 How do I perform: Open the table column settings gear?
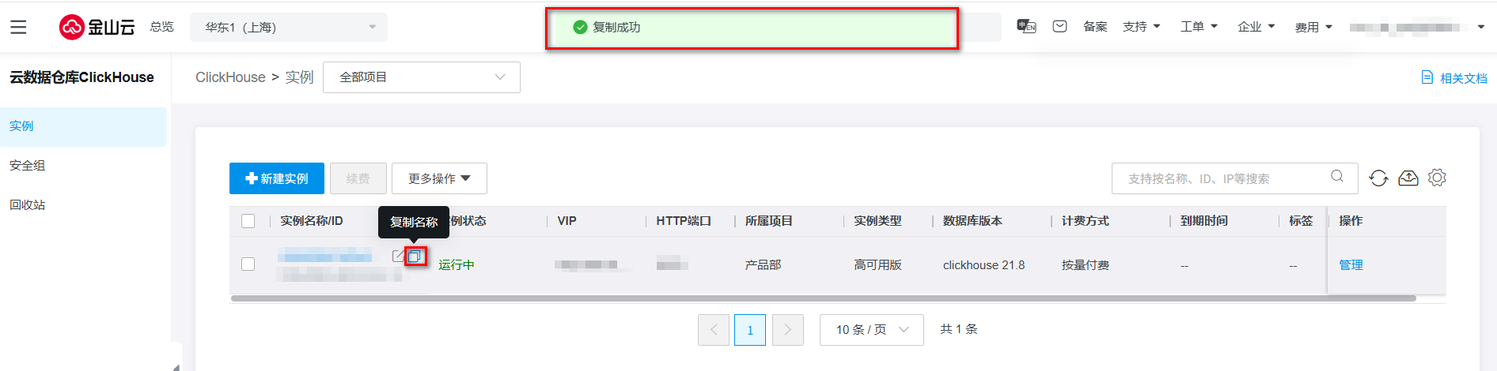click(x=1437, y=178)
